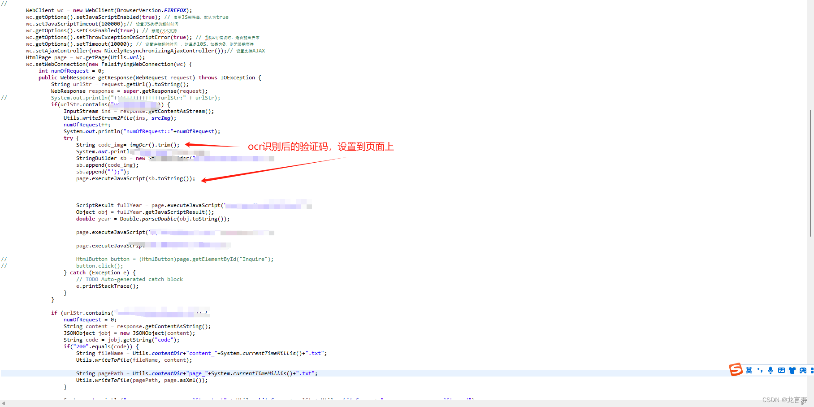
Task: Click 'Utils.writeToFile(fileName, content);' line
Action: click(134, 360)
